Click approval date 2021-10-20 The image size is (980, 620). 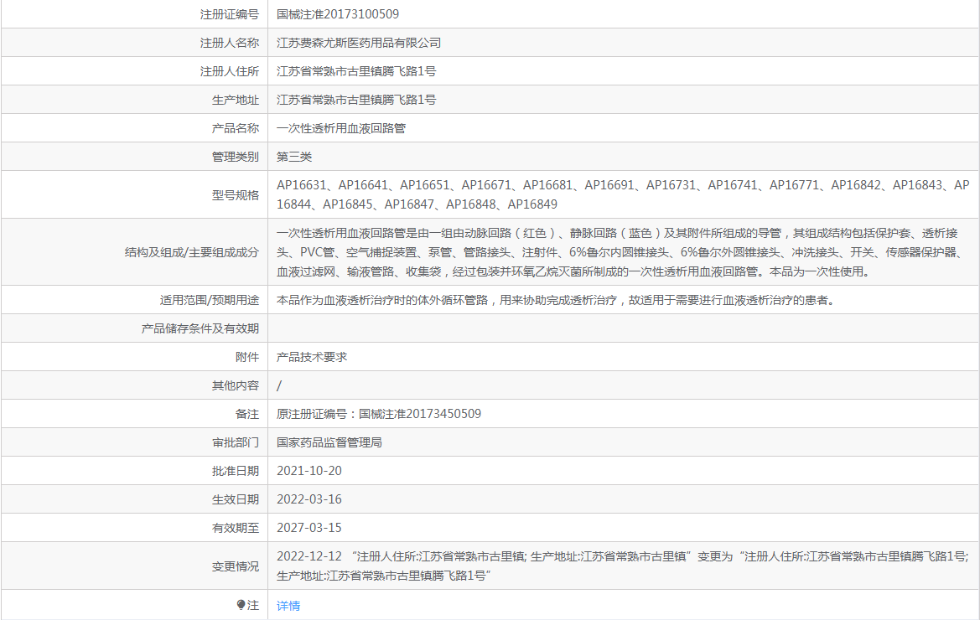(309, 471)
